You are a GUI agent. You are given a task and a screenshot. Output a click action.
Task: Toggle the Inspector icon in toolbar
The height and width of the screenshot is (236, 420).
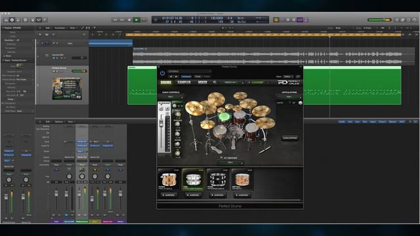tap(12, 20)
